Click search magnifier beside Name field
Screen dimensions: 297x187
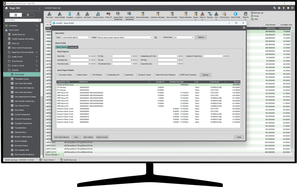tap(155, 37)
